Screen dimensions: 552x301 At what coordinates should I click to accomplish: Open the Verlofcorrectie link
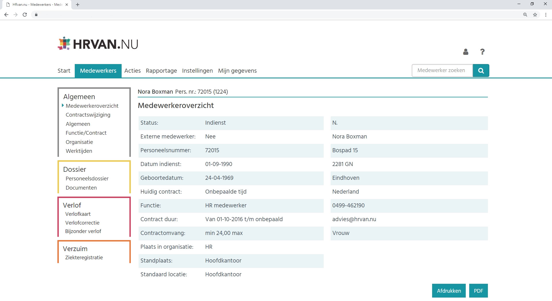tap(82, 223)
